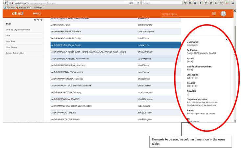Viewport: 241px width, 148px height.
Task: Click the sidebar back arrow icon
Action: (x=38, y=20)
